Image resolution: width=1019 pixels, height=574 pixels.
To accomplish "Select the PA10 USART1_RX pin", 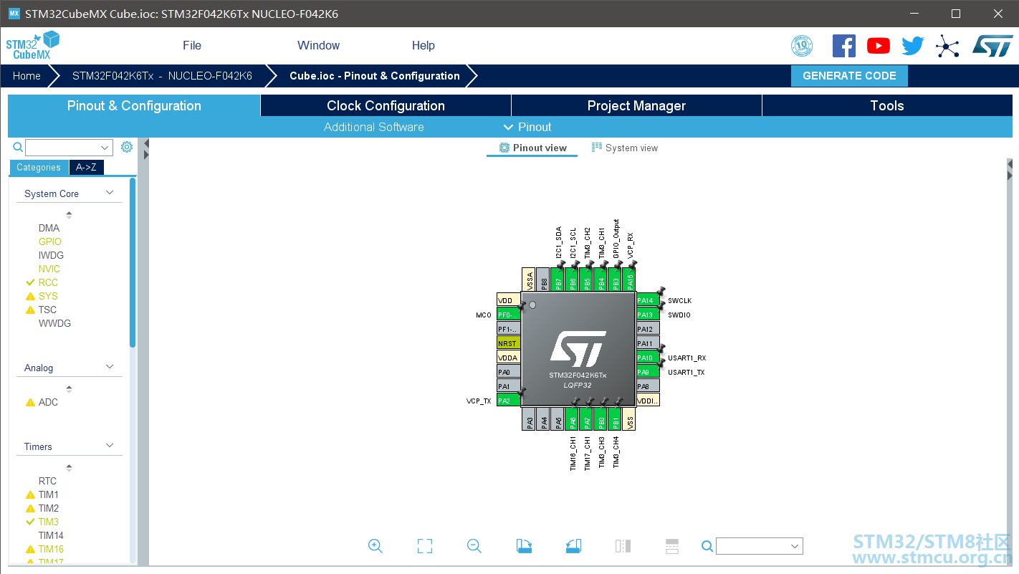I will click(x=648, y=358).
